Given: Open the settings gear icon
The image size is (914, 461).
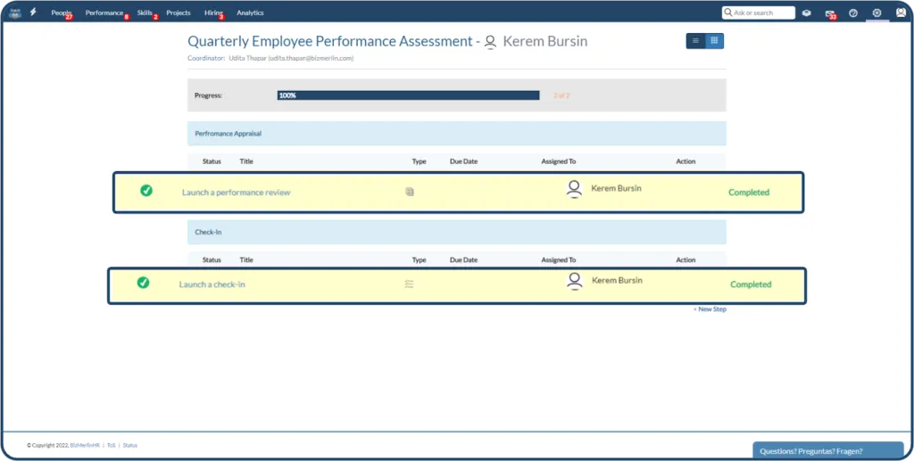Looking at the screenshot, I should tap(877, 12).
